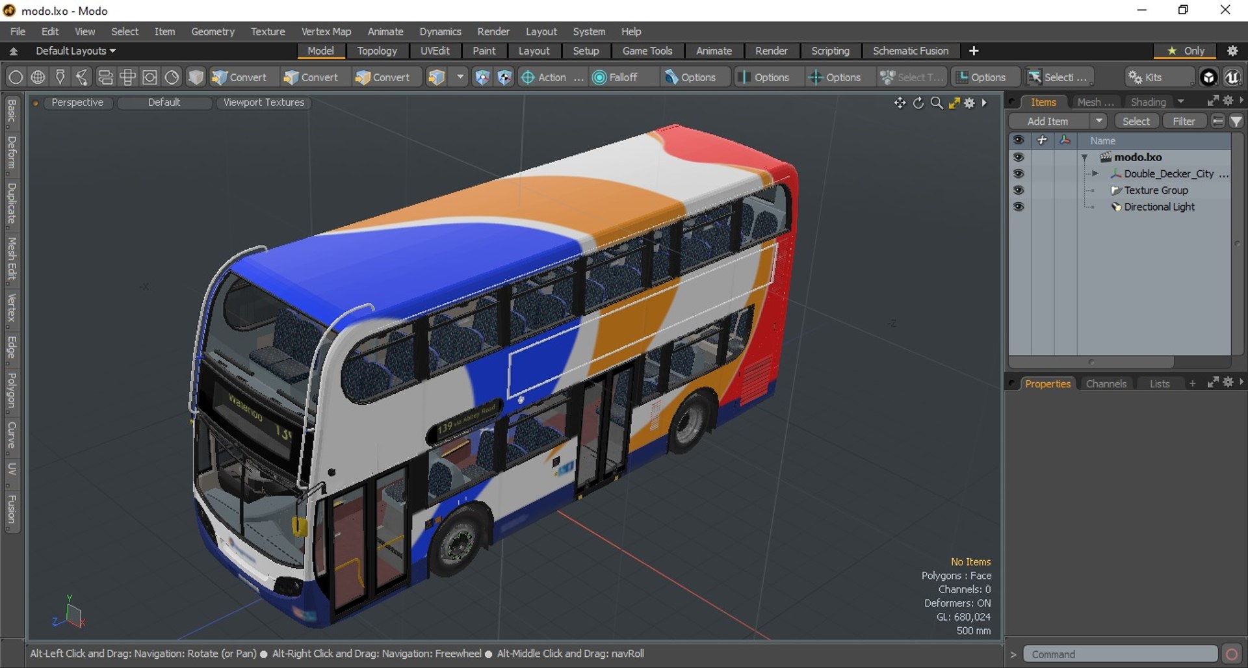
Task: Click the Unreal Engine icon in toolbar
Action: 1232,77
